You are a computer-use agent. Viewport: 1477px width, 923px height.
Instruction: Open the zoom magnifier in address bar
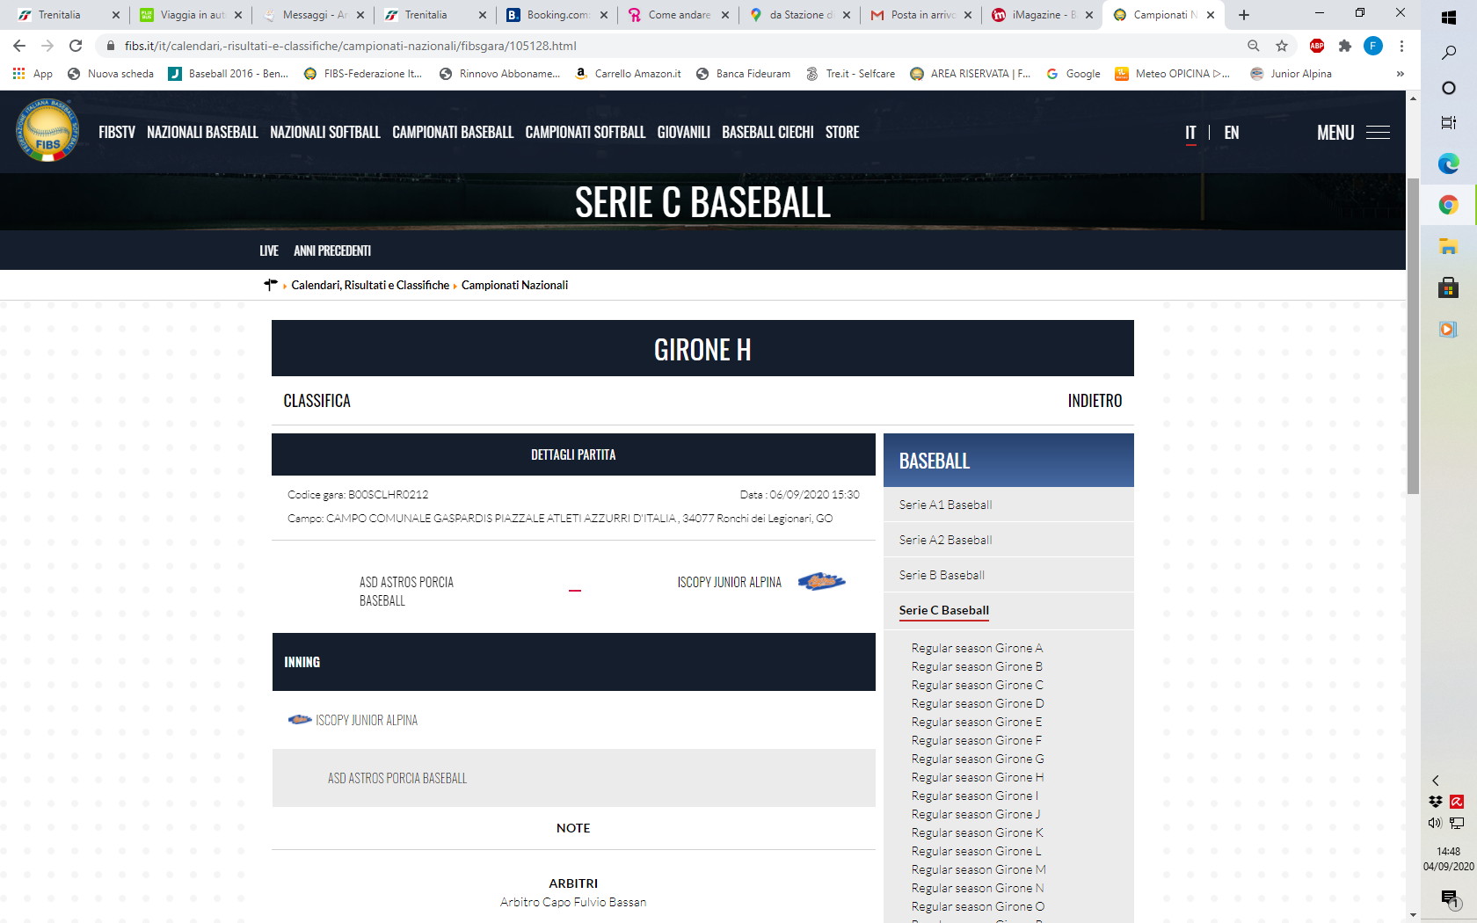tap(1254, 46)
